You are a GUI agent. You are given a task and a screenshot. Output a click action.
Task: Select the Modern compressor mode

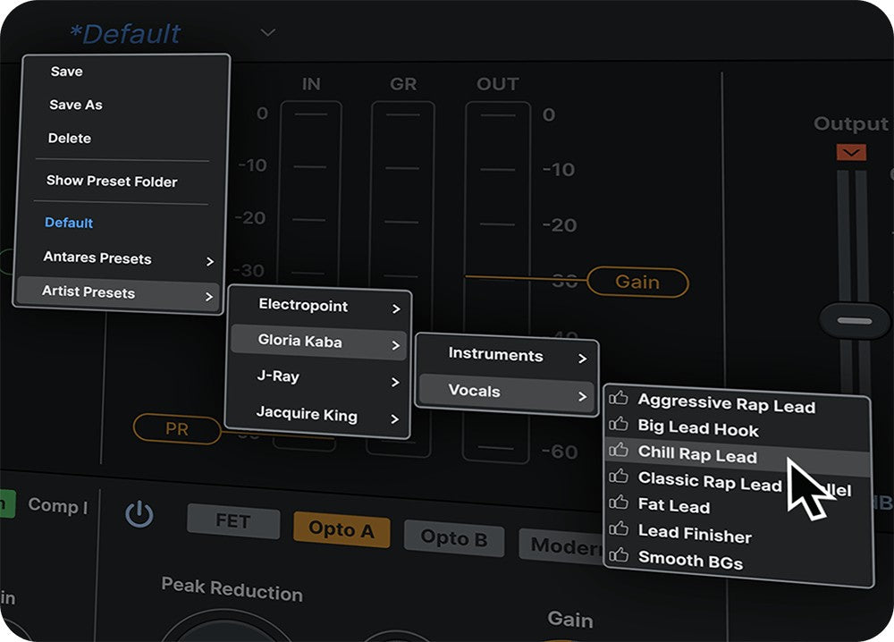tap(561, 545)
